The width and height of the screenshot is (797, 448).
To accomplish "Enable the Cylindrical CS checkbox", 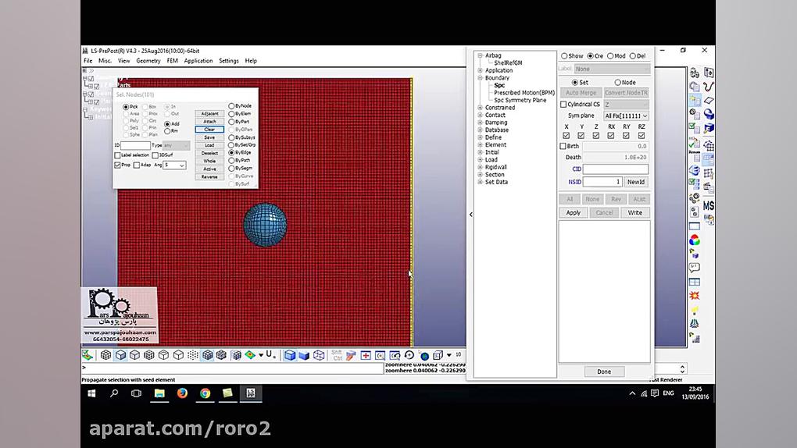I will pyautogui.click(x=563, y=104).
